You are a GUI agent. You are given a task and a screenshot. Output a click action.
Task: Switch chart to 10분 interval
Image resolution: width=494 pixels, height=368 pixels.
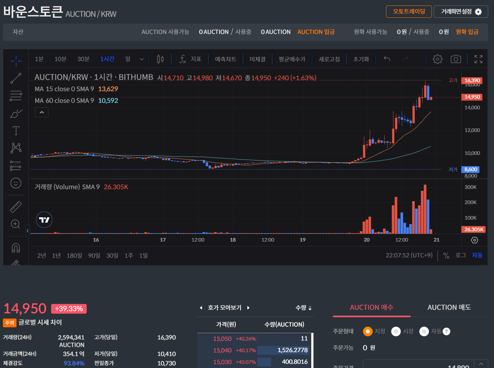pyautogui.click(x=60, y=59)
